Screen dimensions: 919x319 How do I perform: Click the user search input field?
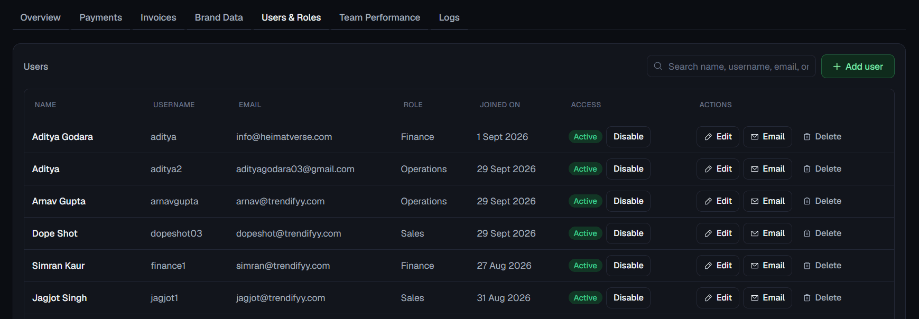[731, 67]
